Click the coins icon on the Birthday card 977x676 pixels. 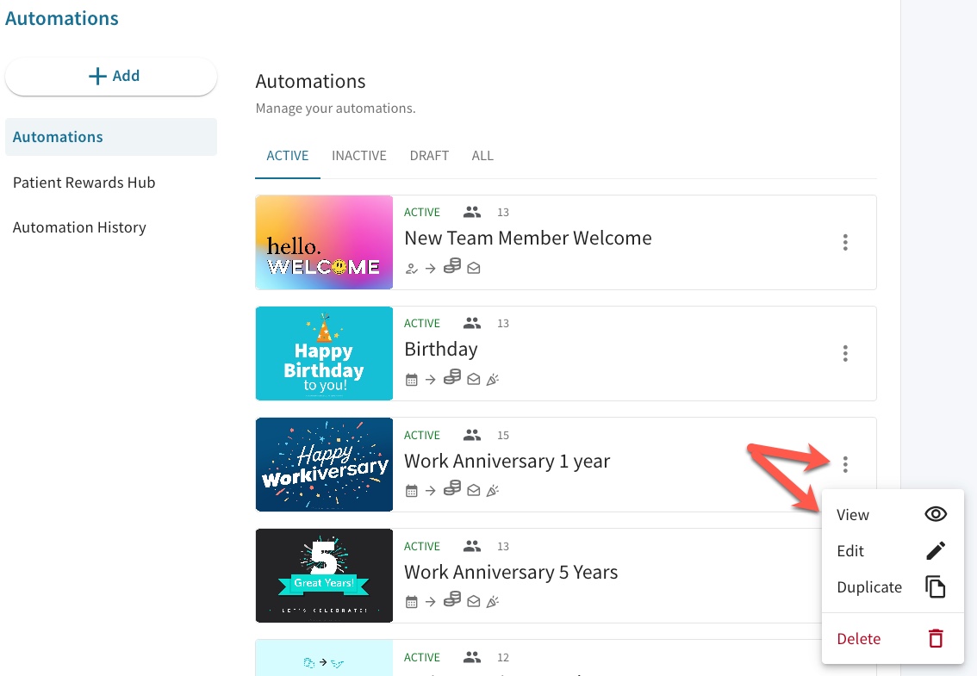[452, 377]
